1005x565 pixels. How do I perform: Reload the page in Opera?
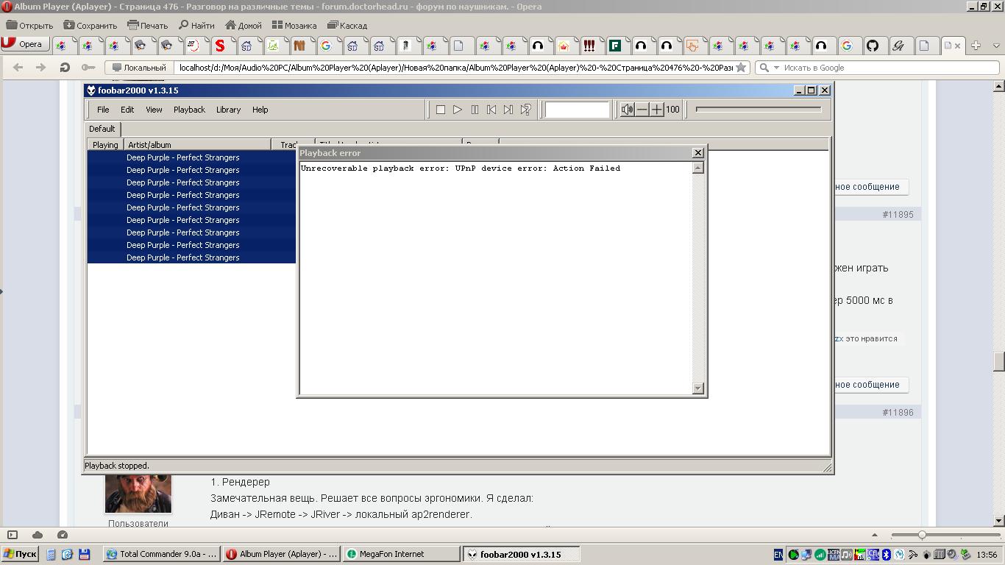pos(64,67)
